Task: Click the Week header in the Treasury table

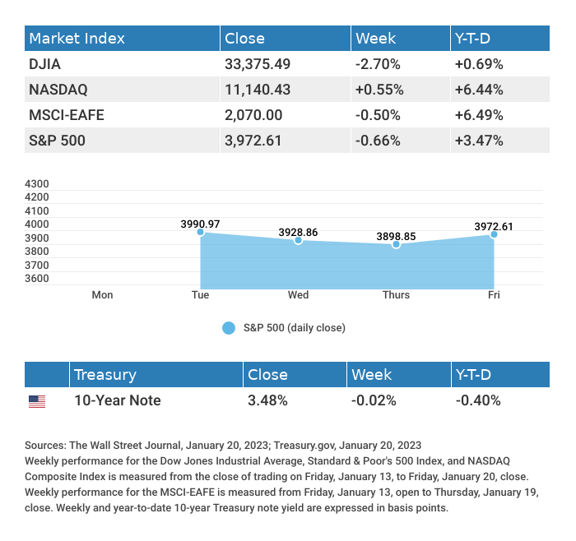Action: [x=371, y=375]
